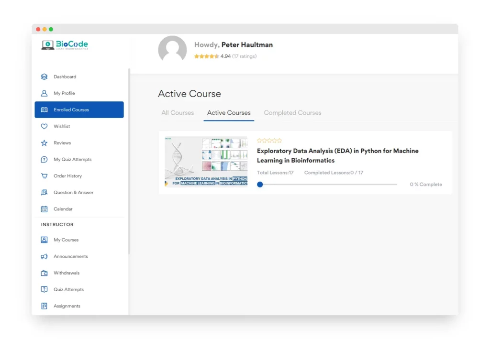Click the profile 4.94 rating stars
This screenshot has height=339, width=490.
[x=207, y=56]
